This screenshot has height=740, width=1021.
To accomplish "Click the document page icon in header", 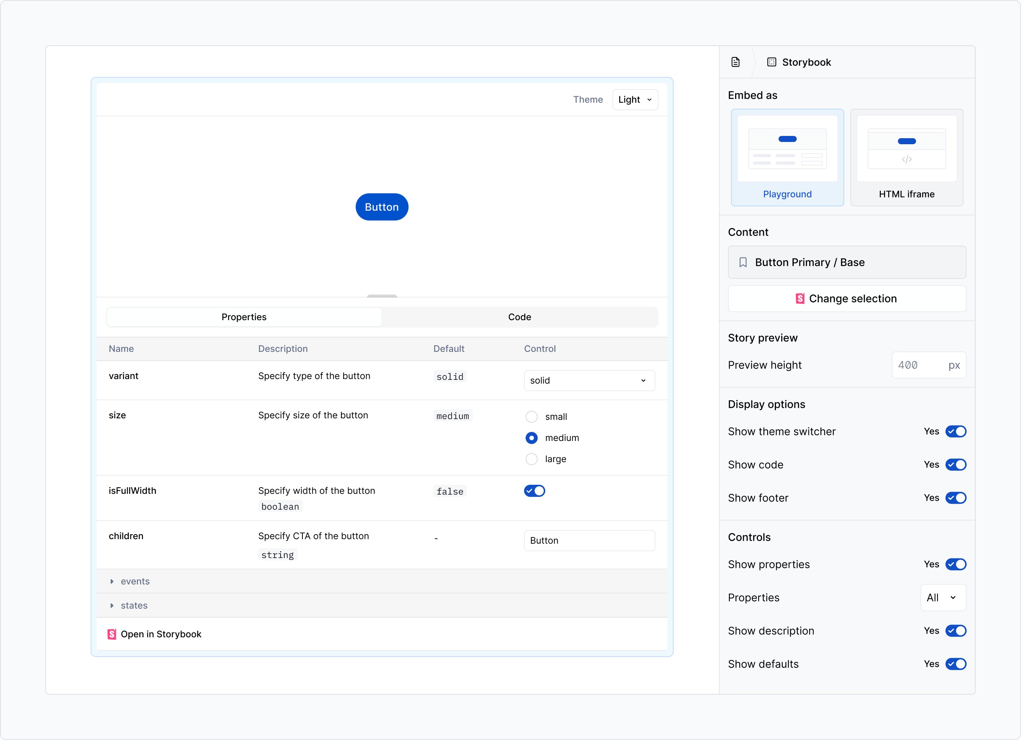I will click(x=736, y=62).
